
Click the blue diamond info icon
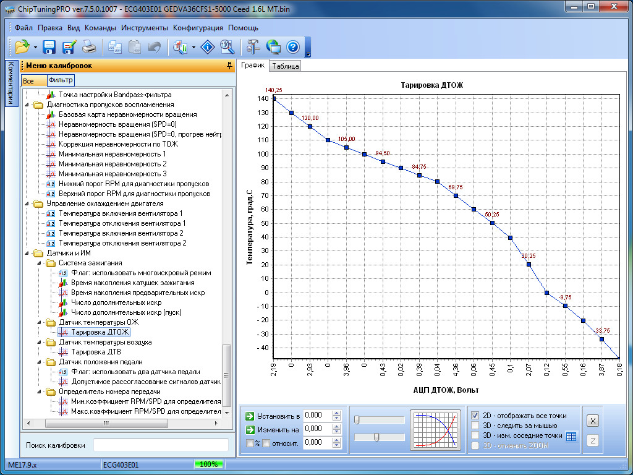(209, 46)
